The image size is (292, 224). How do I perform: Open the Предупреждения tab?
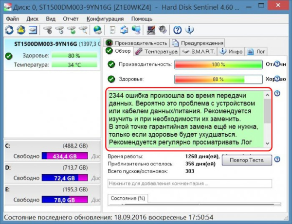click(x=199, y=43)
